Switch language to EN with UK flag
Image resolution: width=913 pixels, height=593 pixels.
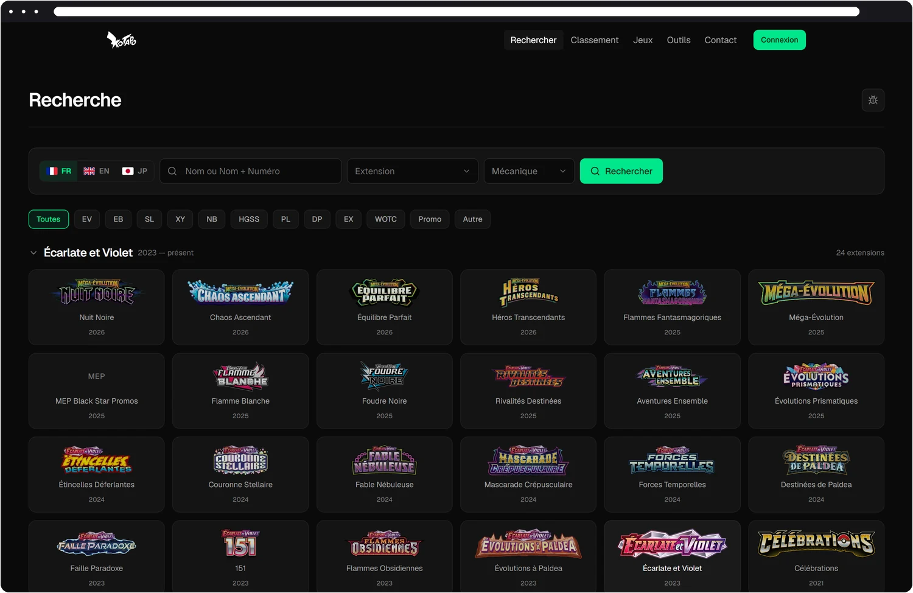pyautogui.click(x=96, y=171)
